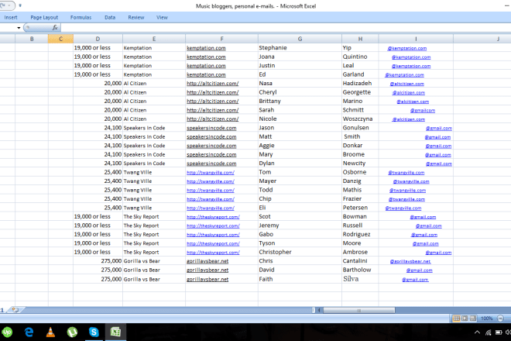Open Microsoft Edge from the taskbar
This screenshot has height=341, width=511.
pyautogui.click(x=29, y=332)
